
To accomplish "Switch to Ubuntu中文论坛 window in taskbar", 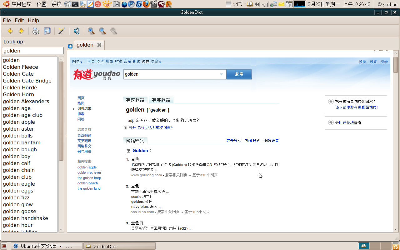I will coord(47,246).
